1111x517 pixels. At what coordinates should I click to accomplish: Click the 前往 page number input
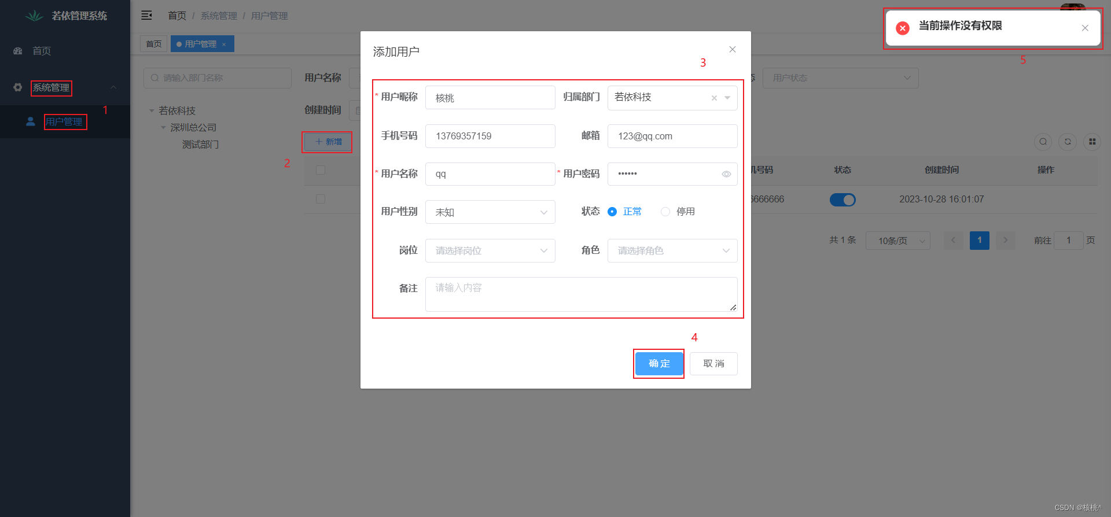(1068, 240)
